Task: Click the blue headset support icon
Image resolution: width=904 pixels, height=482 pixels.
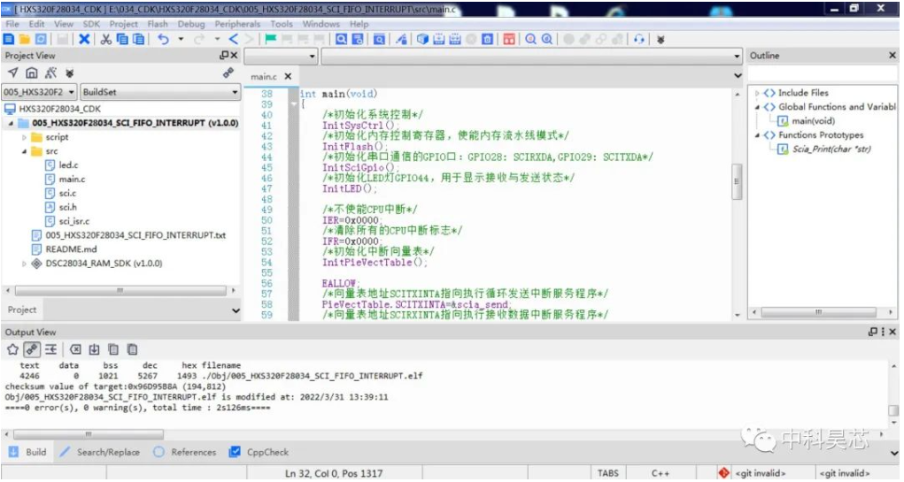Action: tap(638, 39)
